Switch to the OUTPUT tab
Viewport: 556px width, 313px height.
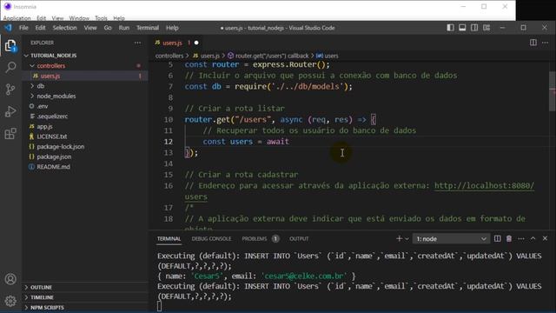tap(299, 239)
